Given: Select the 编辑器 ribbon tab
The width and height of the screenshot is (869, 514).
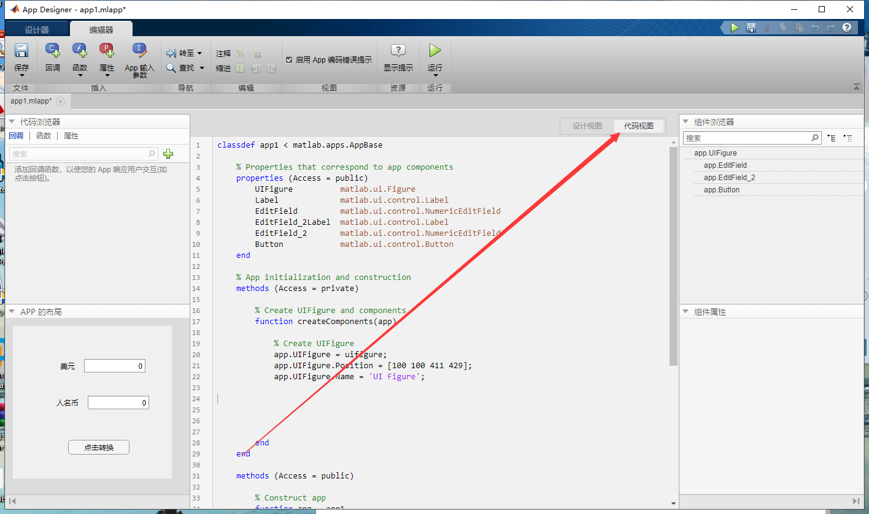Looking at the screenshot, I should pos(101,29).
